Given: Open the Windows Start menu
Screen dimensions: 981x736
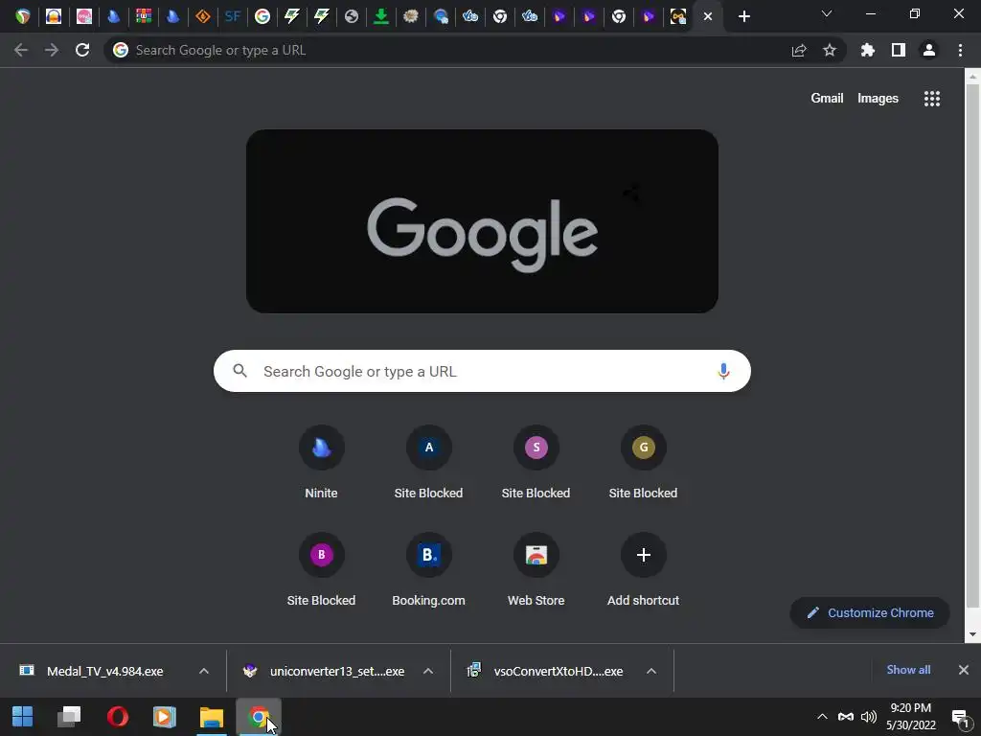Looking at the screenshot, I should 23,717.
